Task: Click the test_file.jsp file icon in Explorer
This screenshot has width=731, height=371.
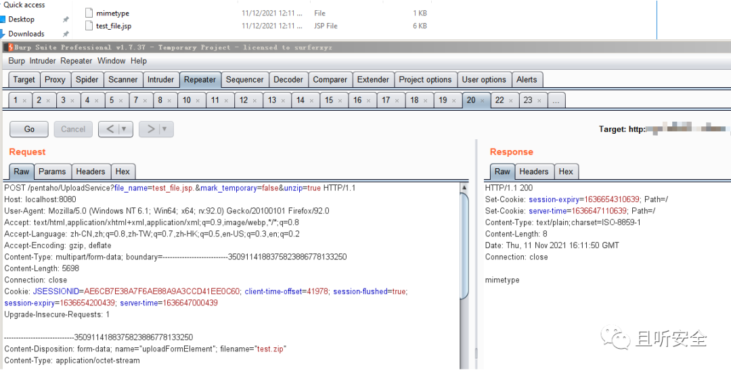Action: point(89,26)
